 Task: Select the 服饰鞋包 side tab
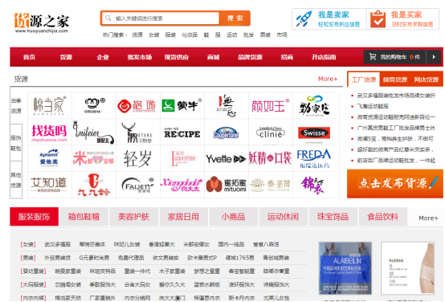pos(16,143)
